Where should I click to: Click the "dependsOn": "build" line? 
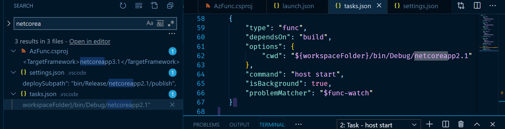[x=288, y=37]
